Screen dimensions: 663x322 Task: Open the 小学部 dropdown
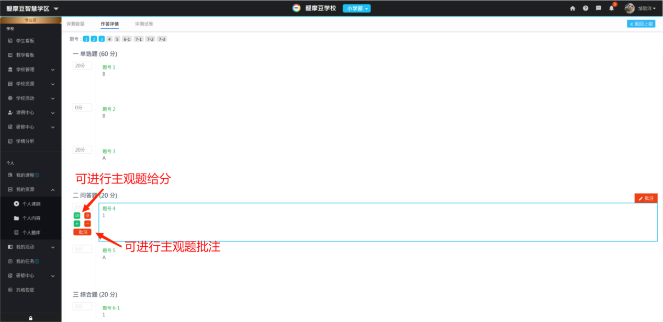(x=356, y=8)
